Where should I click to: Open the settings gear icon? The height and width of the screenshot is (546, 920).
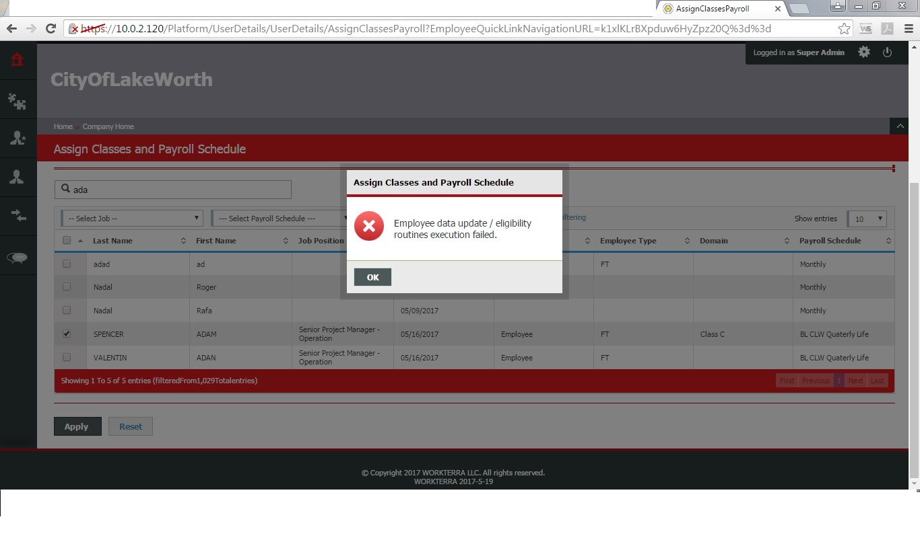click(864, 52)
